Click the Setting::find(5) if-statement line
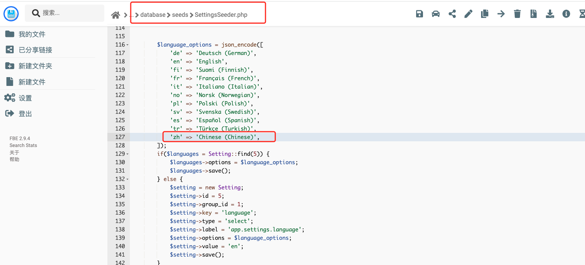585x265 pixels. pyautogui.click(x=213, y=154)
